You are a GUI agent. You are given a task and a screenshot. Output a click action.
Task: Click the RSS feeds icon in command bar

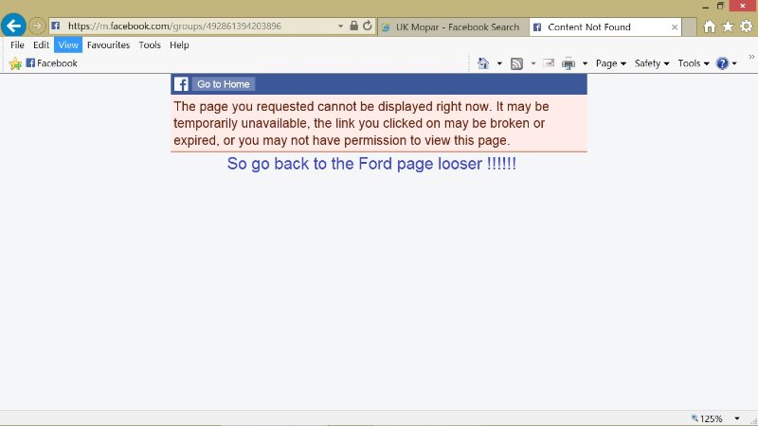click(516, 63)
